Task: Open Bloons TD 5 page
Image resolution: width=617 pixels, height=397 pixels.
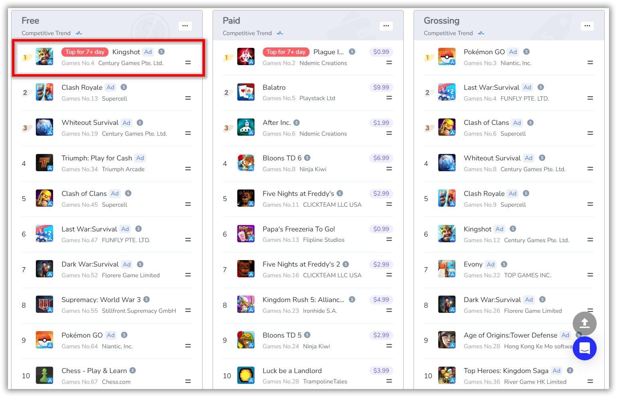Action: pyautogui.click(x=282, y=335)
